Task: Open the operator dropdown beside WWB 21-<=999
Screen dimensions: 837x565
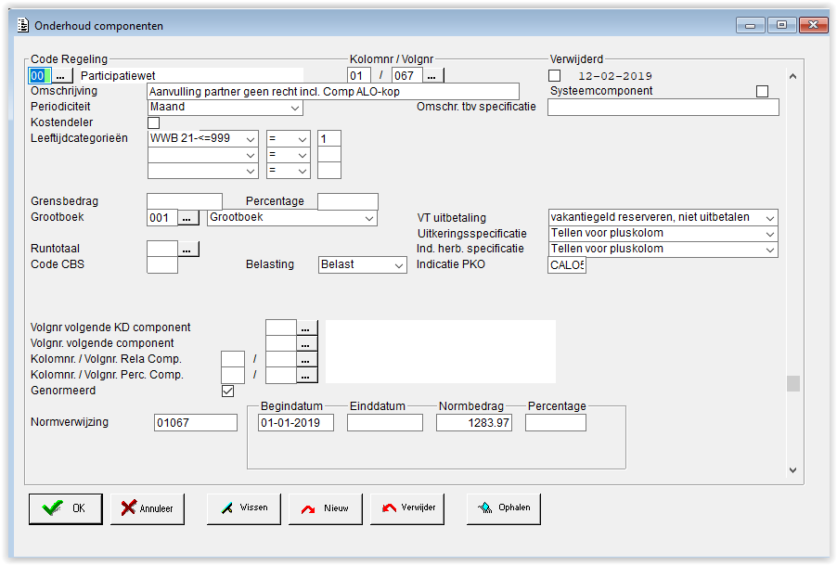Action: coord(289,139)
